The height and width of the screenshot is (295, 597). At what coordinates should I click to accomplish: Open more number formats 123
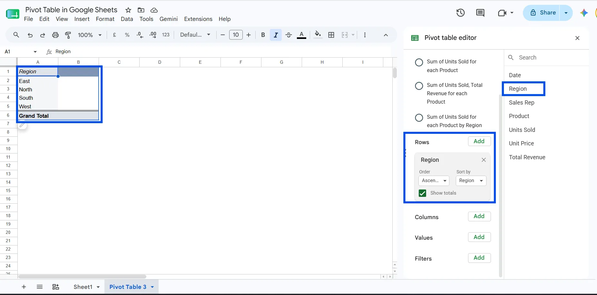click(x=166, y=35)
